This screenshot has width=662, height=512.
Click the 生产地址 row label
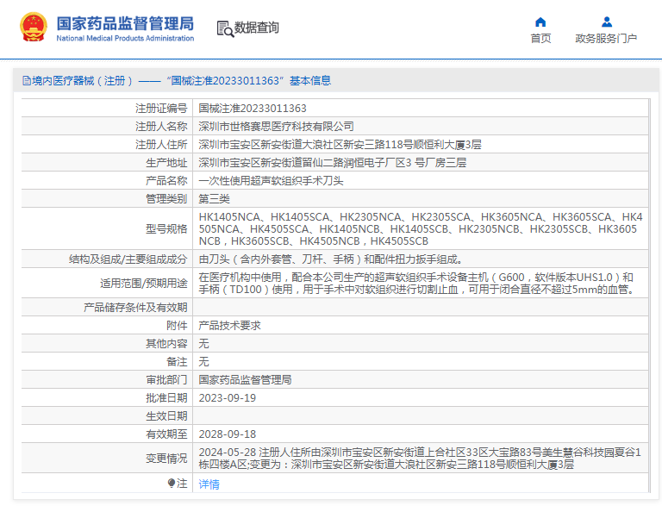coord(166,163)
